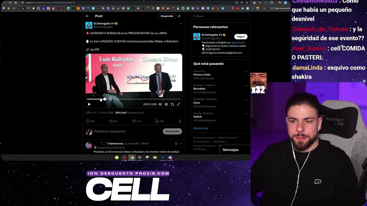Click the @elchiringuitotv handle under post author
367x206 pixels.
point(103,27)
